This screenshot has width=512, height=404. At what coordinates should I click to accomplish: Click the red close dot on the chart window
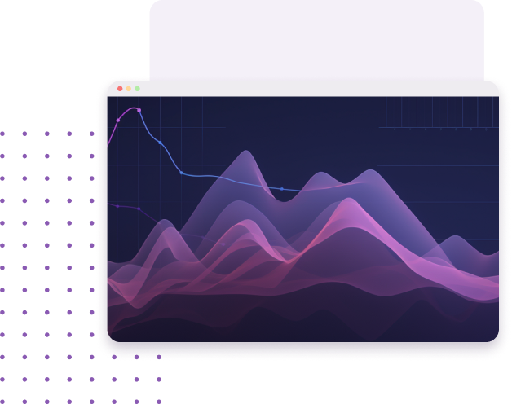[120, 89]
